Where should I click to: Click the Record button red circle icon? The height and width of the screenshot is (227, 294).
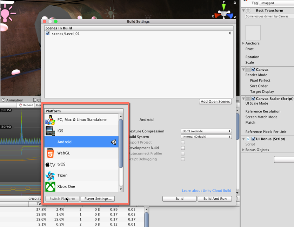pyautogui.click(x=21, y=105)
